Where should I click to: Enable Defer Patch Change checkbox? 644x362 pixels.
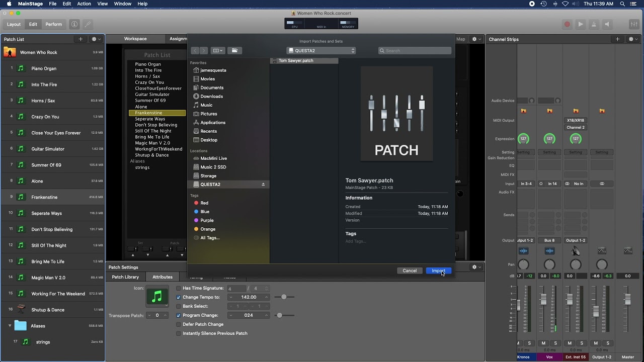click(x=179, y=324)
